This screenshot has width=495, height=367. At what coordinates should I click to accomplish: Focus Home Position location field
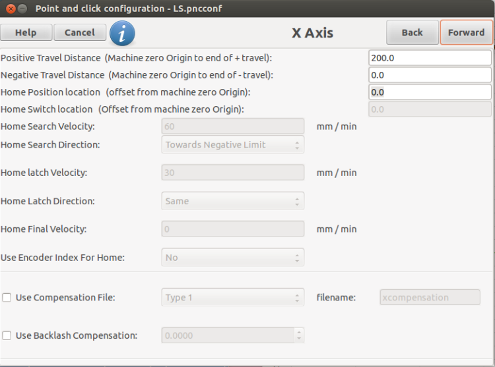(430, 92)
